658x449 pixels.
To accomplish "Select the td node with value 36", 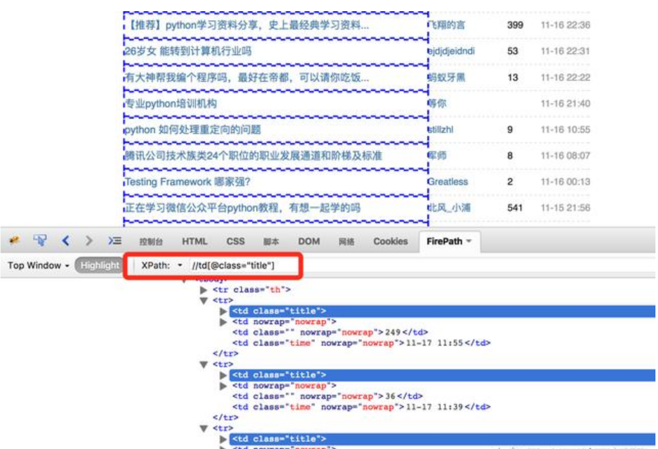I will point(327,396).
